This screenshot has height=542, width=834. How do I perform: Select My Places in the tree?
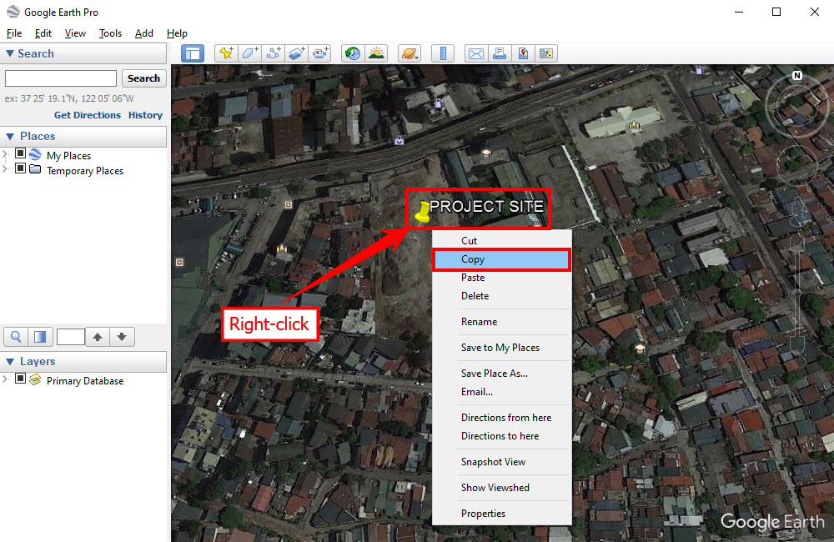tap(68, 155)
